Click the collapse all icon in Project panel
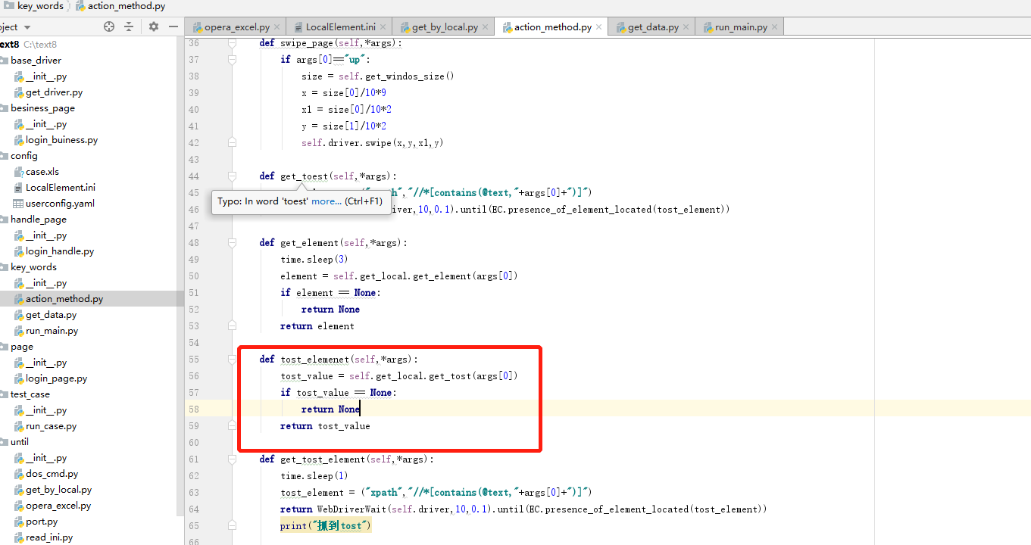Screen dimensions: 1031x545 coord(129,26)
